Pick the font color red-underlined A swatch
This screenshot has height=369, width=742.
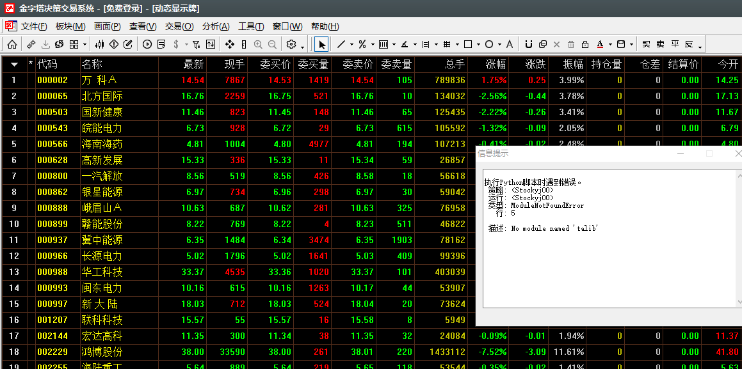(x=600, y=44)
